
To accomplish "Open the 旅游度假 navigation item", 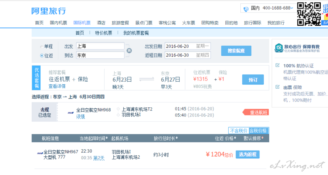I will point(120,23).
